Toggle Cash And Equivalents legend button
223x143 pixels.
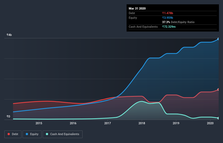pyautogui.click(x=62, y=134)
